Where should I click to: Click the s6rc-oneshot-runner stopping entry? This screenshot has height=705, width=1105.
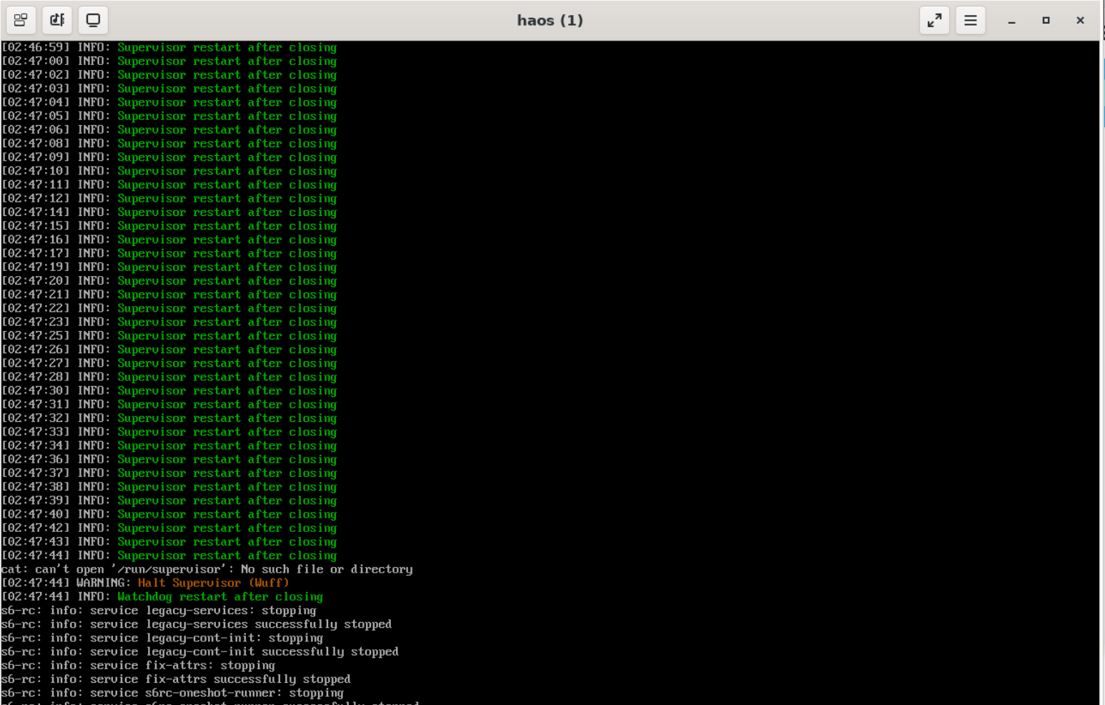pyautogui.click(x=172, y=692)
